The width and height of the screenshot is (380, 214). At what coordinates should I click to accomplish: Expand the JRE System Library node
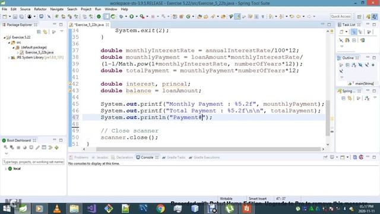click(9, 58)
